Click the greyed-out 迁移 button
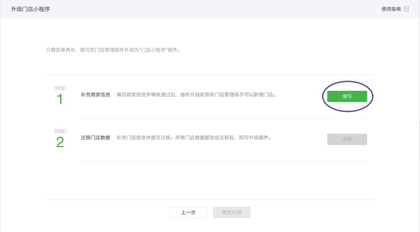This screenshot has height=232, width=420. tap(347, 139)
